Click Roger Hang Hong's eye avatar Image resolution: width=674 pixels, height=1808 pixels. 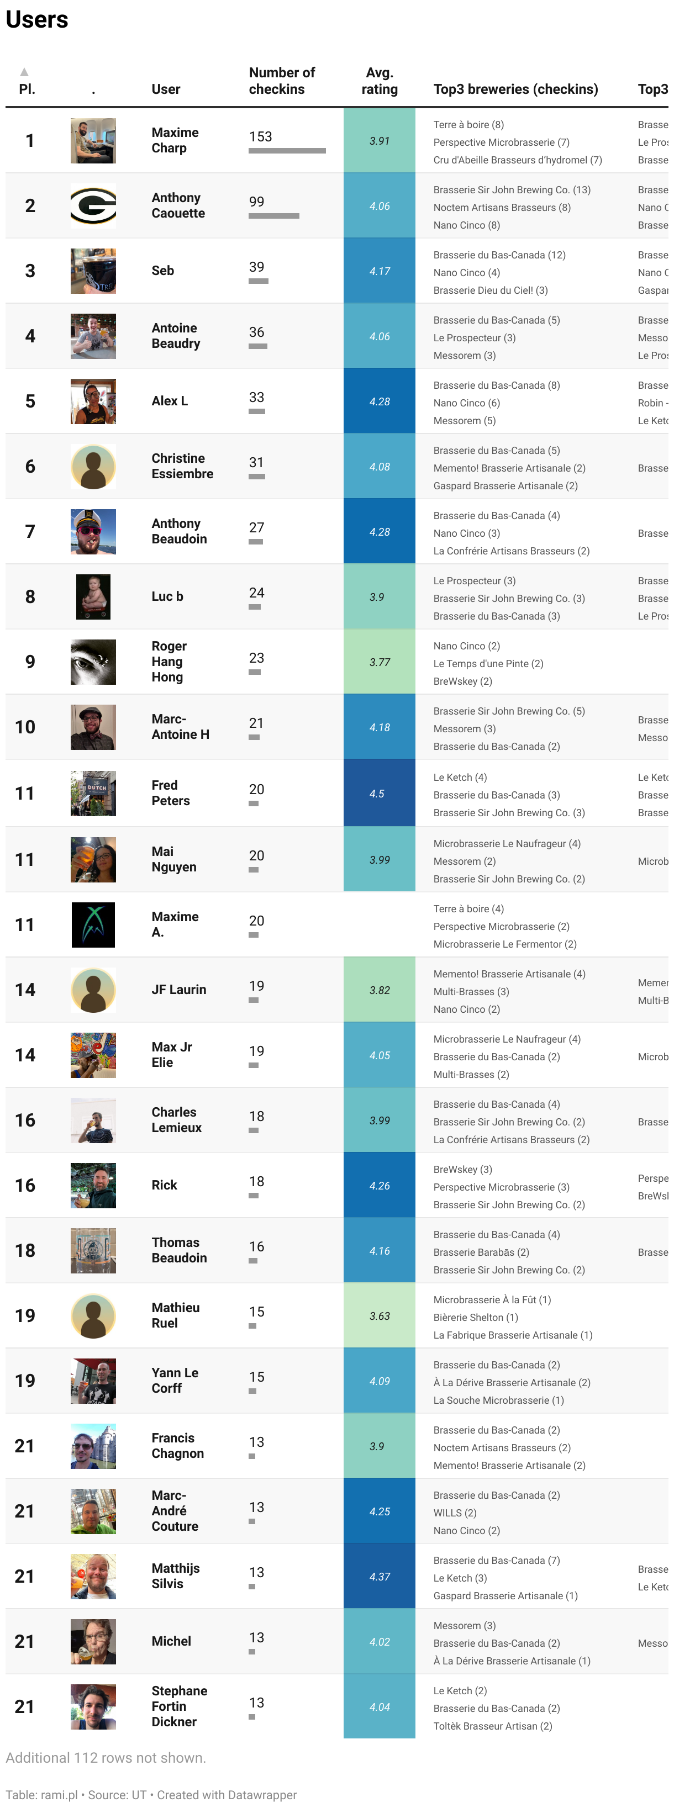tap(93, 662)
